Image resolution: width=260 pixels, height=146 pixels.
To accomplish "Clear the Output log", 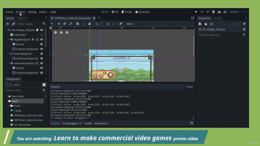I will (x=190, y=87).
